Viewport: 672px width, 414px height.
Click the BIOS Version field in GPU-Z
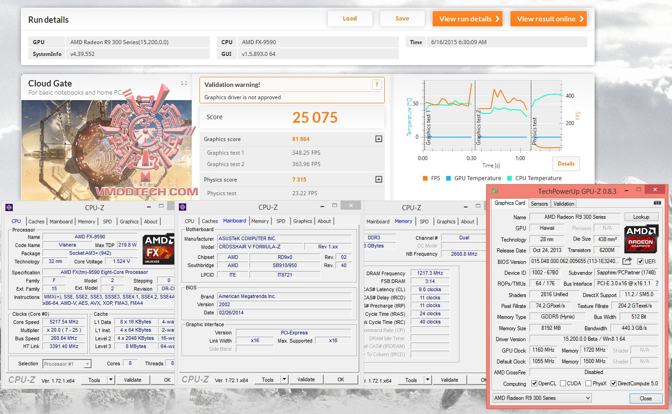point(574,261)
